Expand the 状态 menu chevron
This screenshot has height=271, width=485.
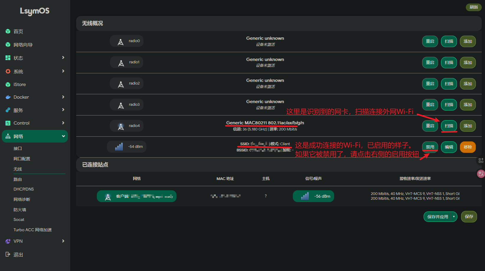click(63, 57)
